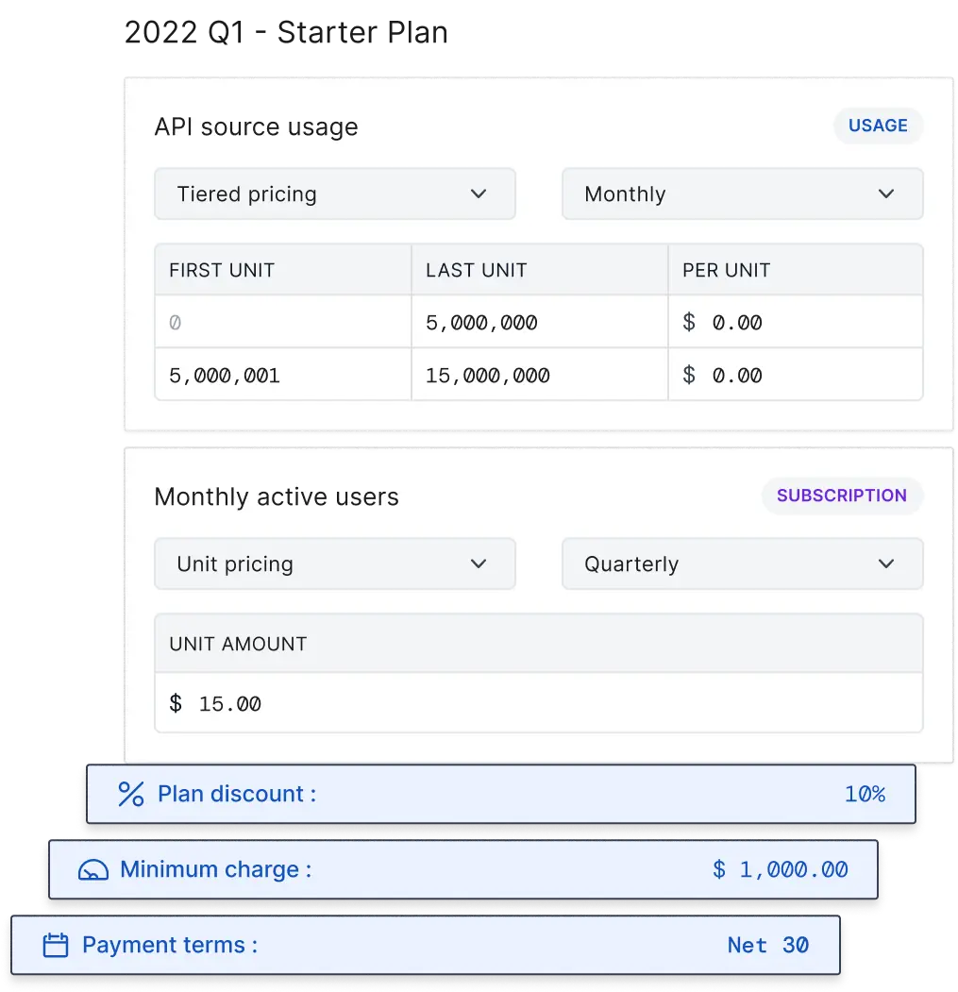Click the second tier's first unit 5,000,001 cell
958x992 pixels.
point(283,376)
